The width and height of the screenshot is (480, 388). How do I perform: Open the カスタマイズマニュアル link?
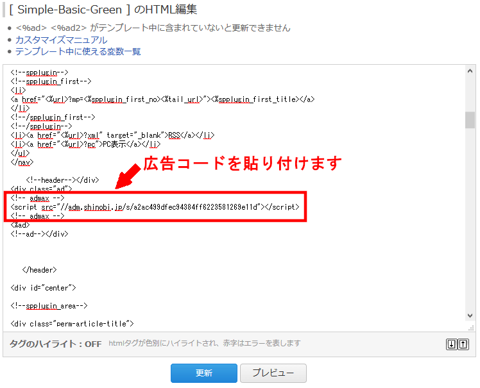tap(61, 40)
